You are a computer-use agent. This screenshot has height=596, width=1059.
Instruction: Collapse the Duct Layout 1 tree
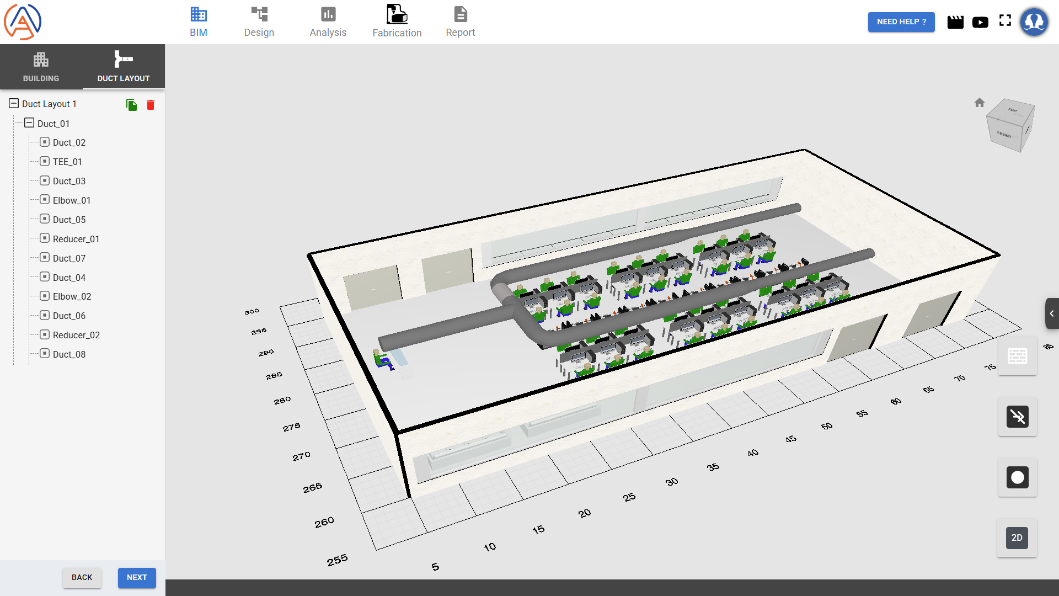[13, 103]
